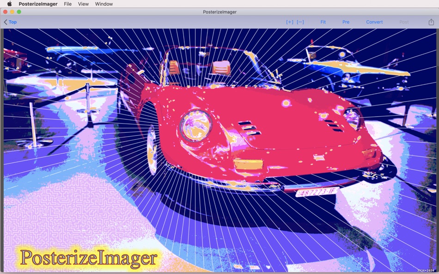Minimize the PosterizeImager window

click(x=12, y=12)
